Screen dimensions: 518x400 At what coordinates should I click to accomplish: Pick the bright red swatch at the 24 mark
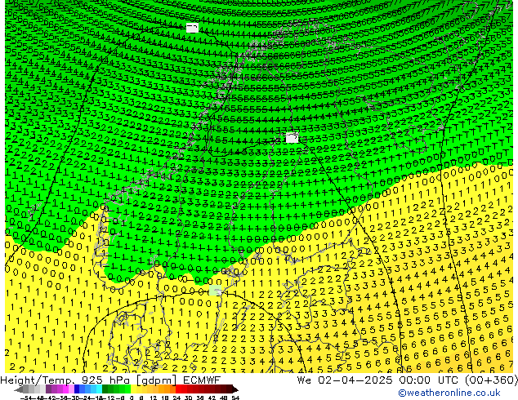[178, 389]
